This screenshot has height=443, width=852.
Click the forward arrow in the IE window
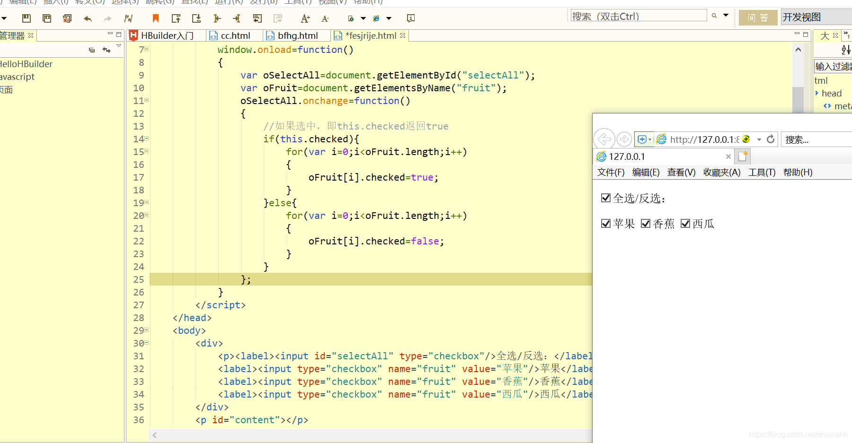[x=624, y=139]
